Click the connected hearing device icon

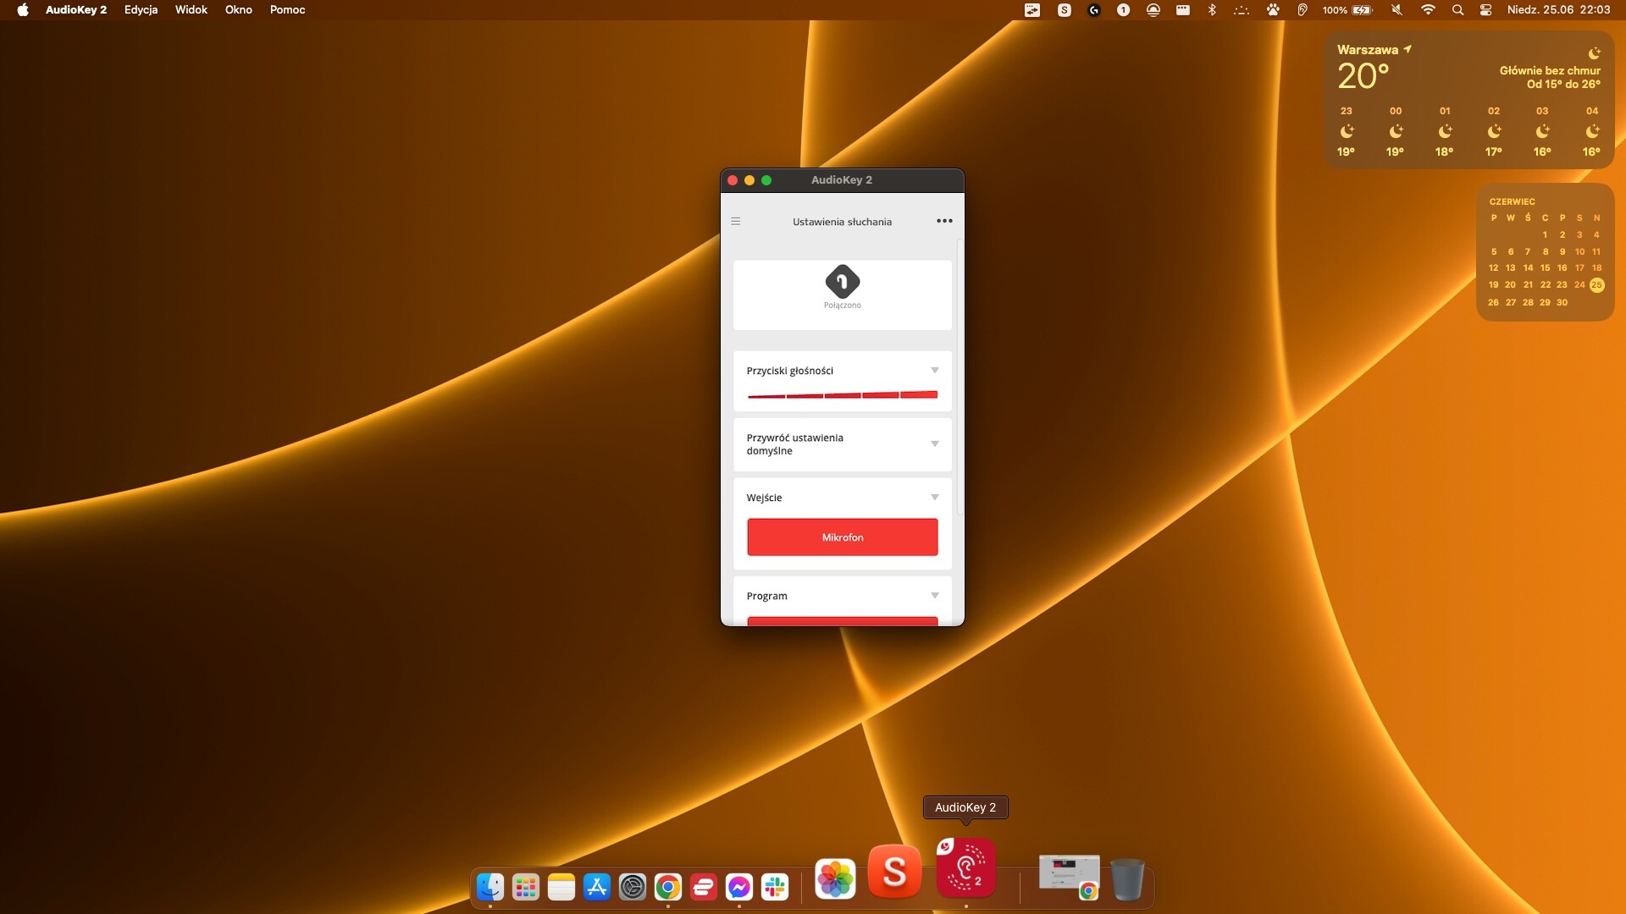click(842, 282)
